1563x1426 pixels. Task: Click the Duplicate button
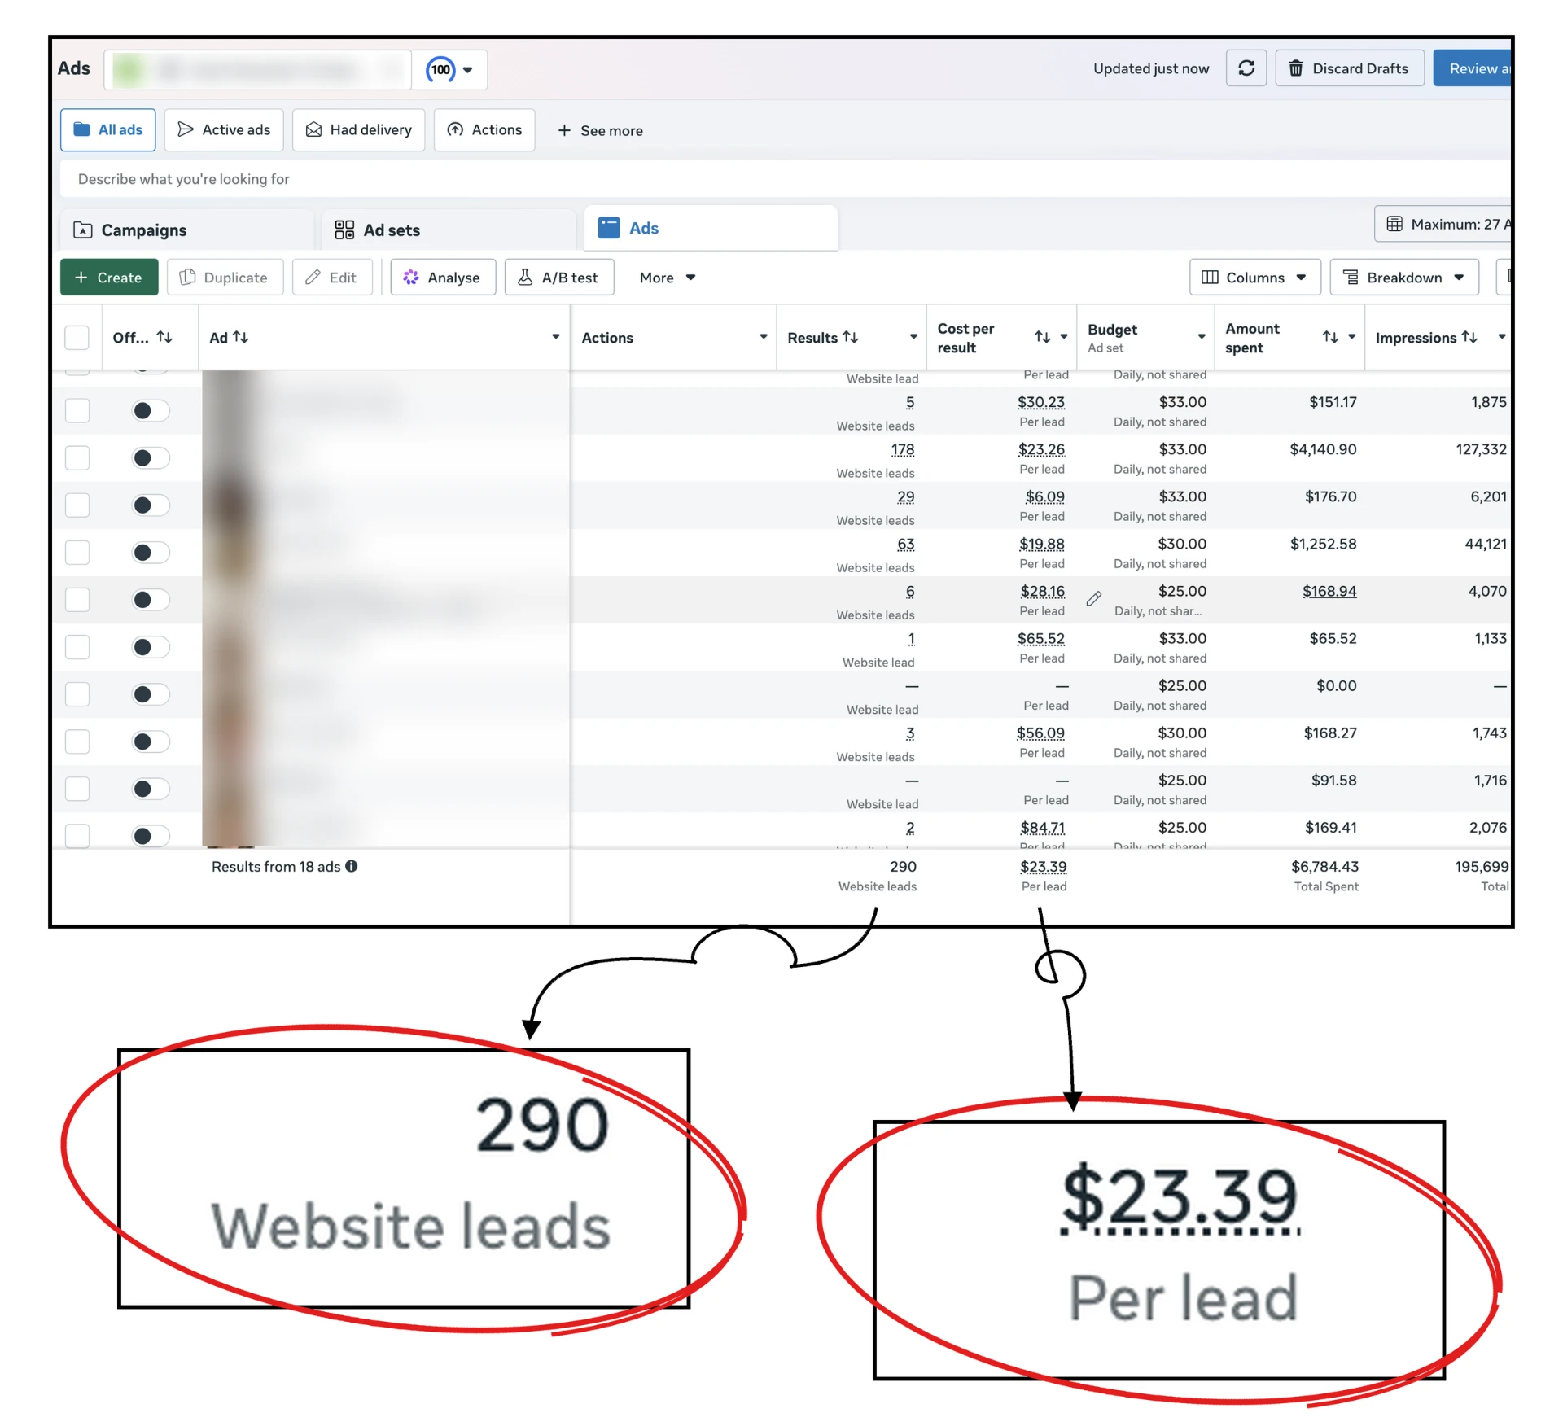pos(225,278)
